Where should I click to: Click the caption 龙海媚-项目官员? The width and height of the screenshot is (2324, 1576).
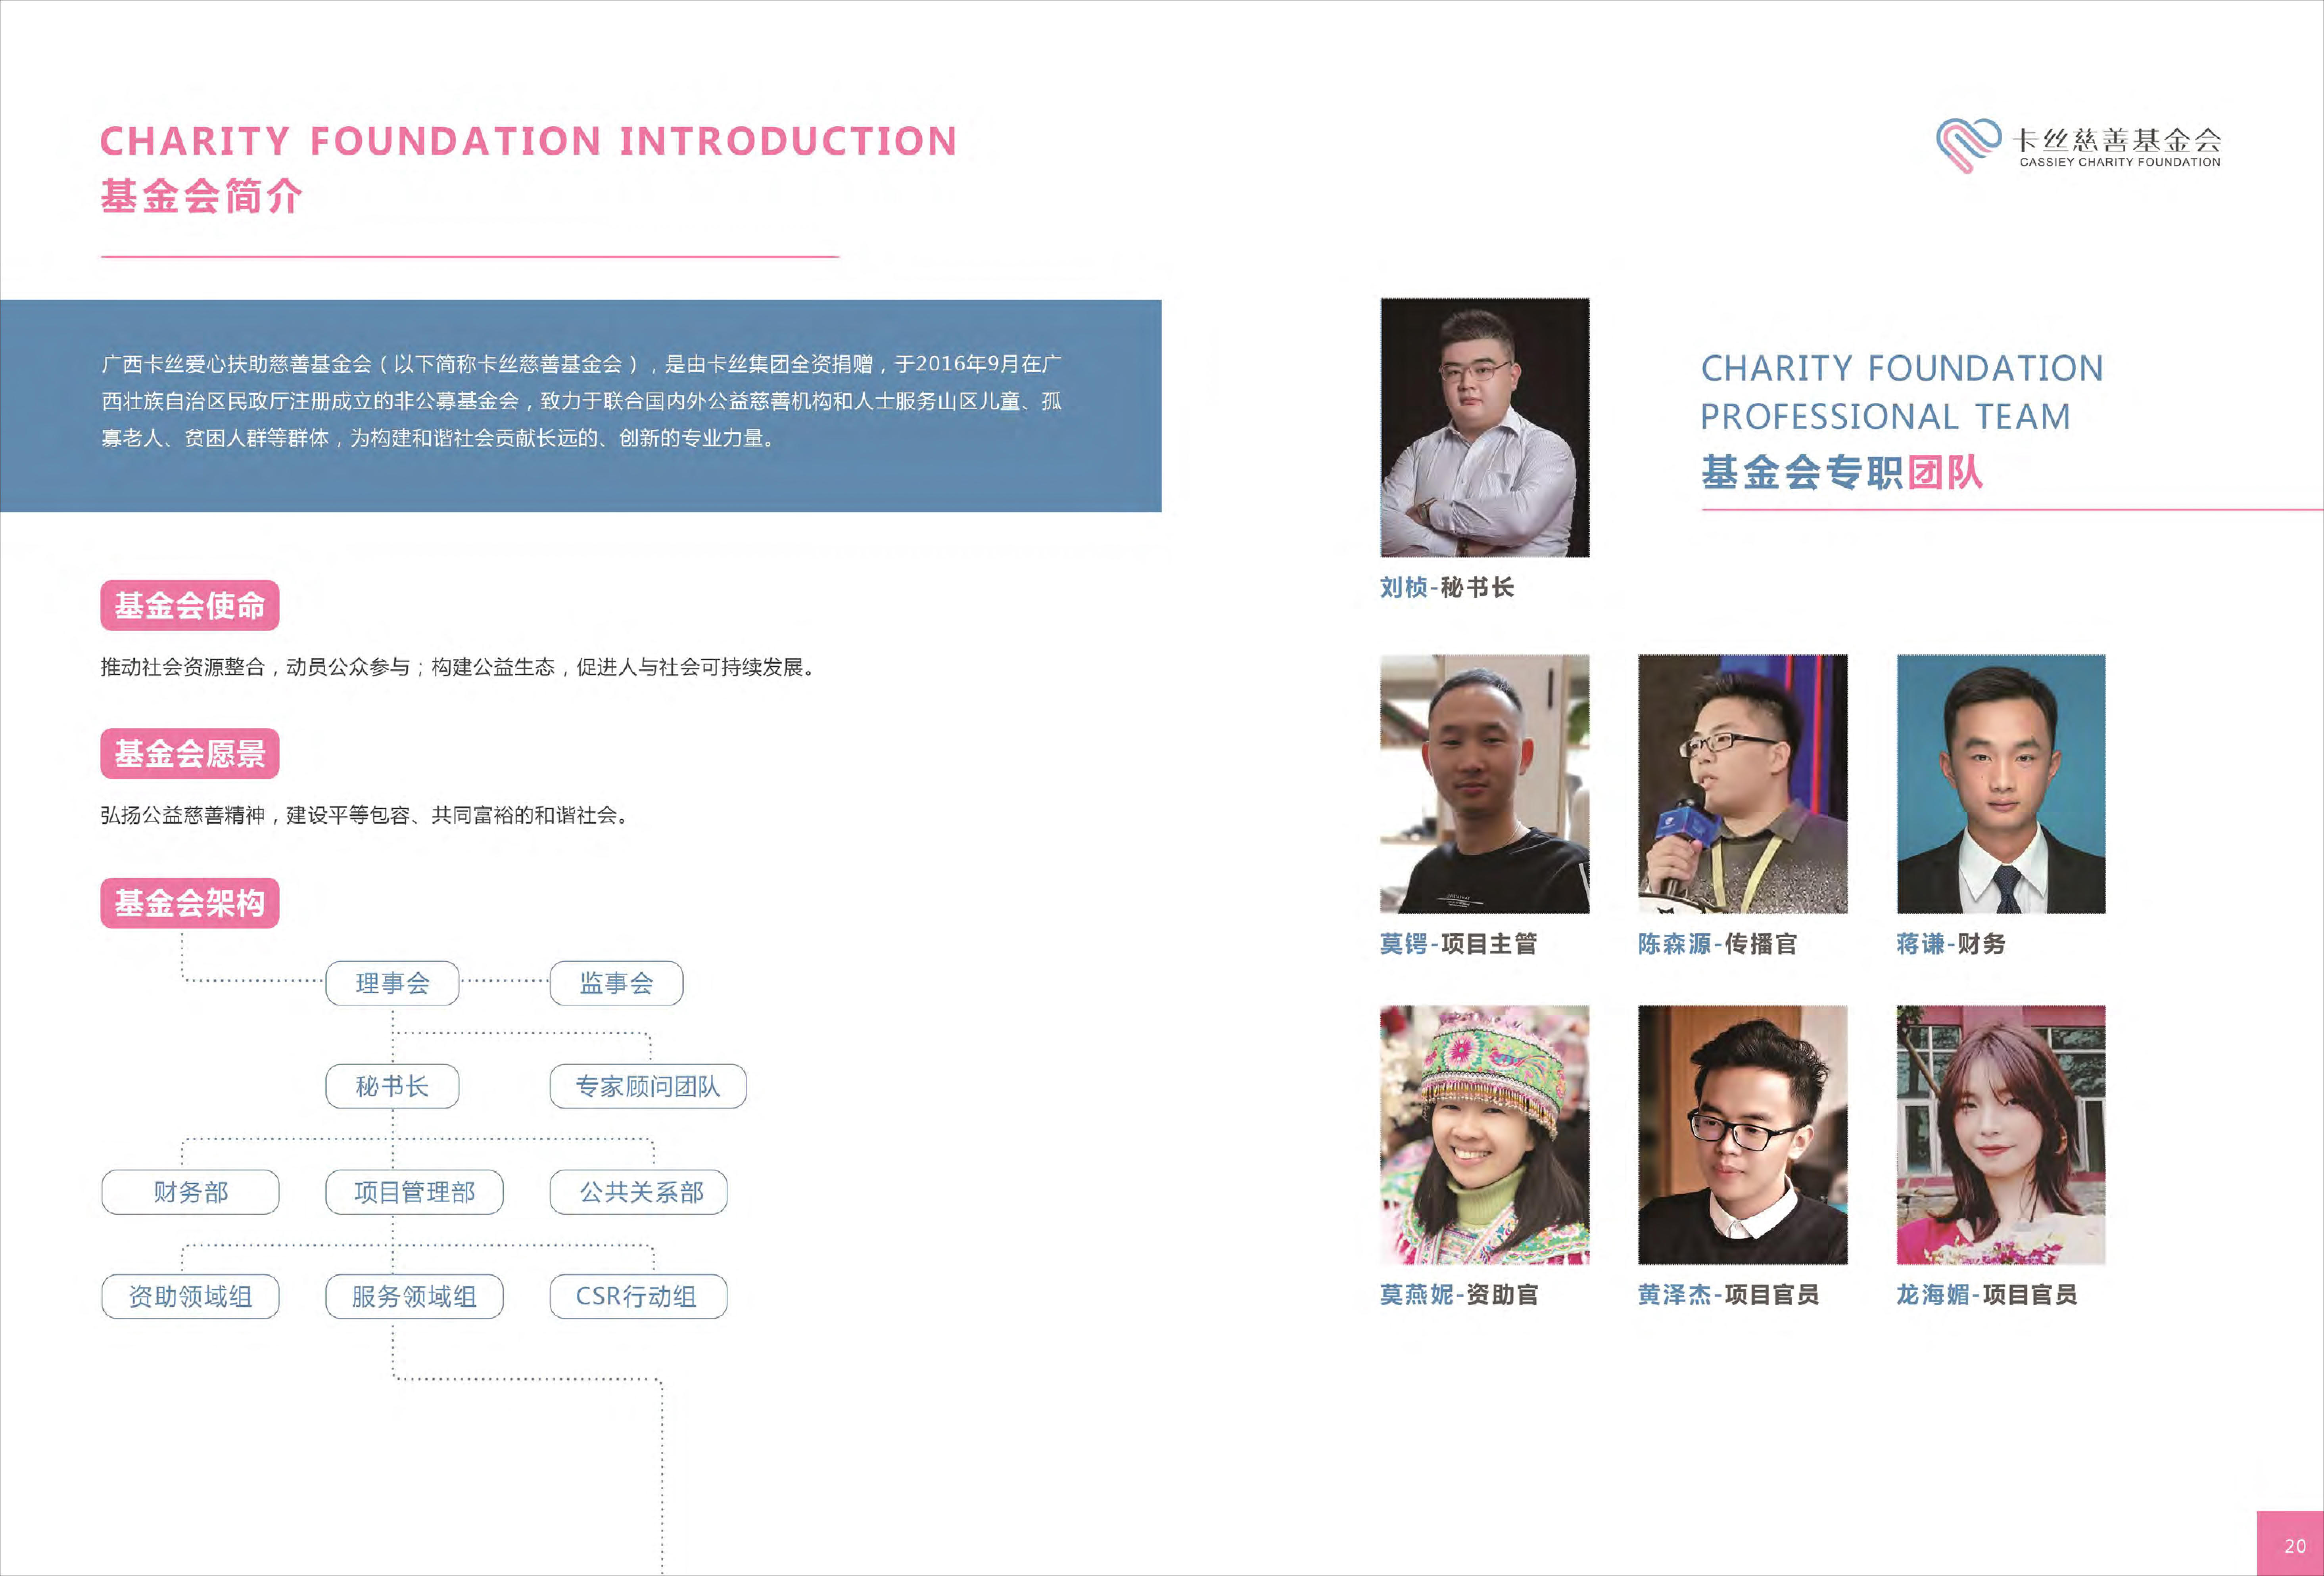tap(1987, 1295)
